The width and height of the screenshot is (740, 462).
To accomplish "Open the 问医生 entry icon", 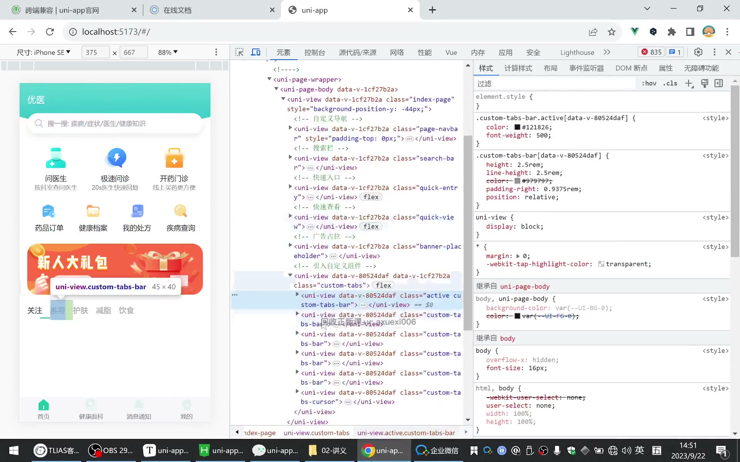I will [56, 158].
